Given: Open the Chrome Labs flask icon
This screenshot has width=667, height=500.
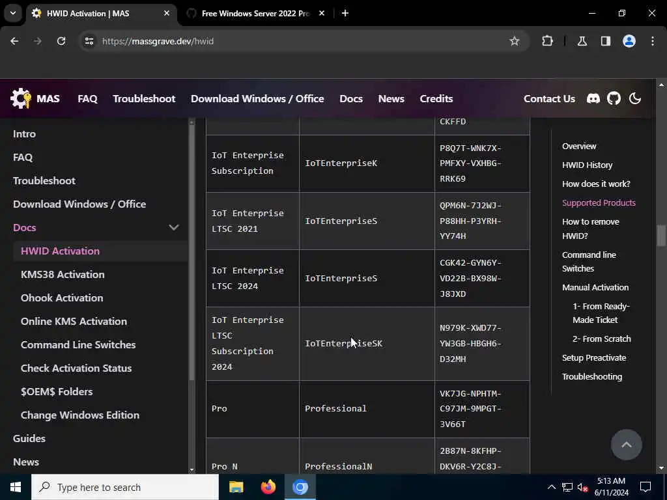Looking at the screenshot, I should [x=582, y=41].
